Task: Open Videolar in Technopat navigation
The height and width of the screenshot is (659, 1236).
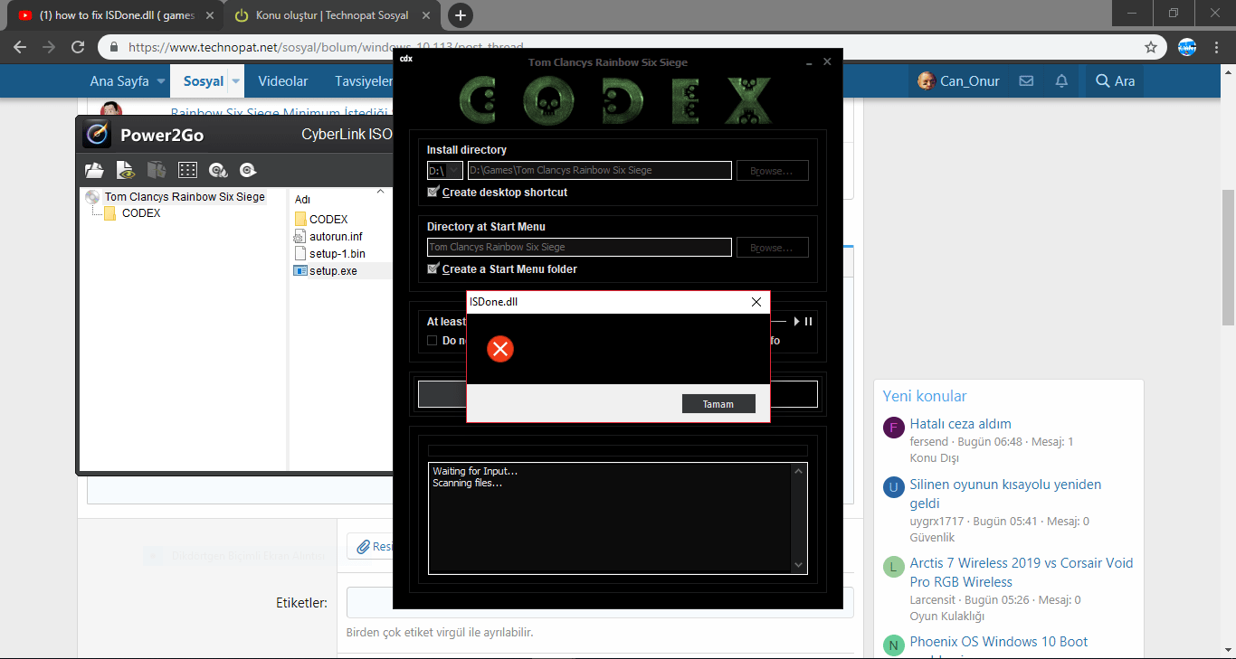Action: point(283,81)
